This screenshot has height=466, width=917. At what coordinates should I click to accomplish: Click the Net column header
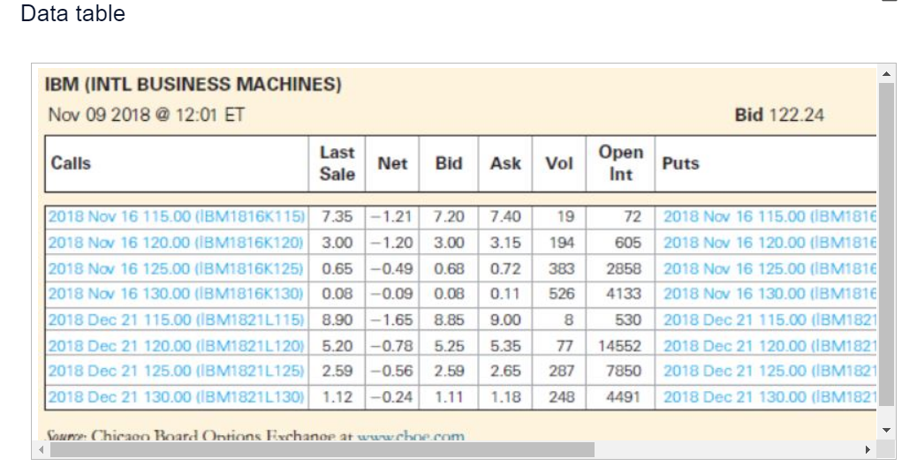click(x=392, y=163)
